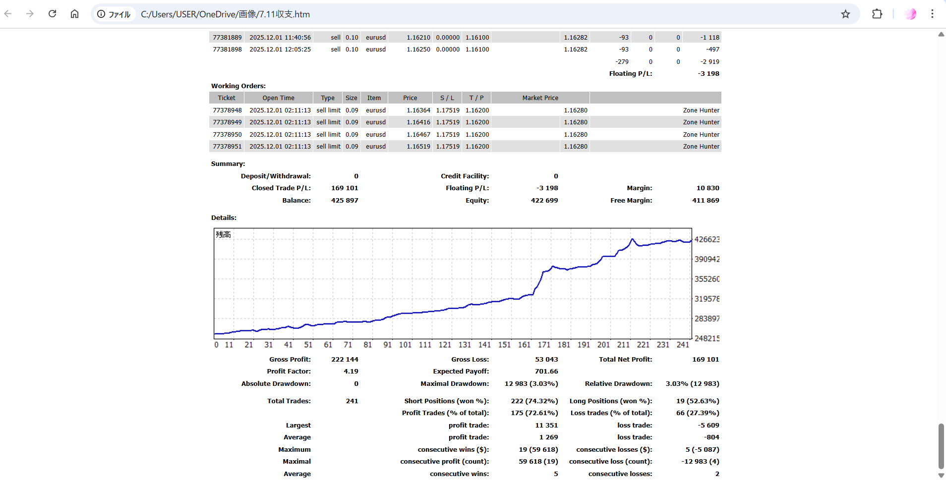Click the Open Time column header
This screenshot has height=480, width=946.
[278, 98]
